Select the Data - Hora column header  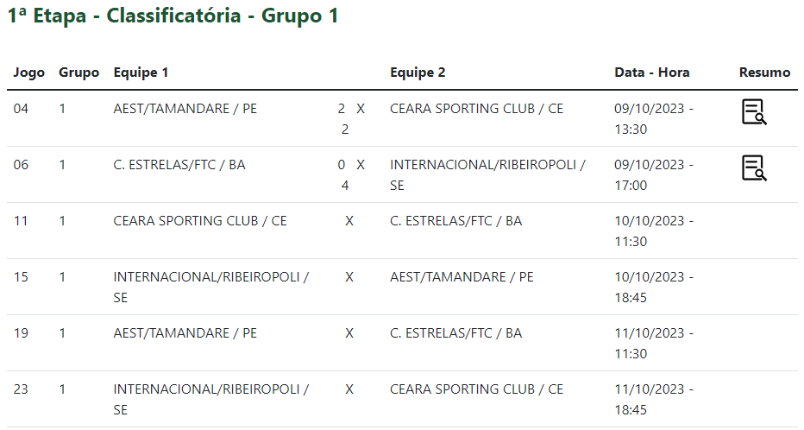tap(651, 73)
